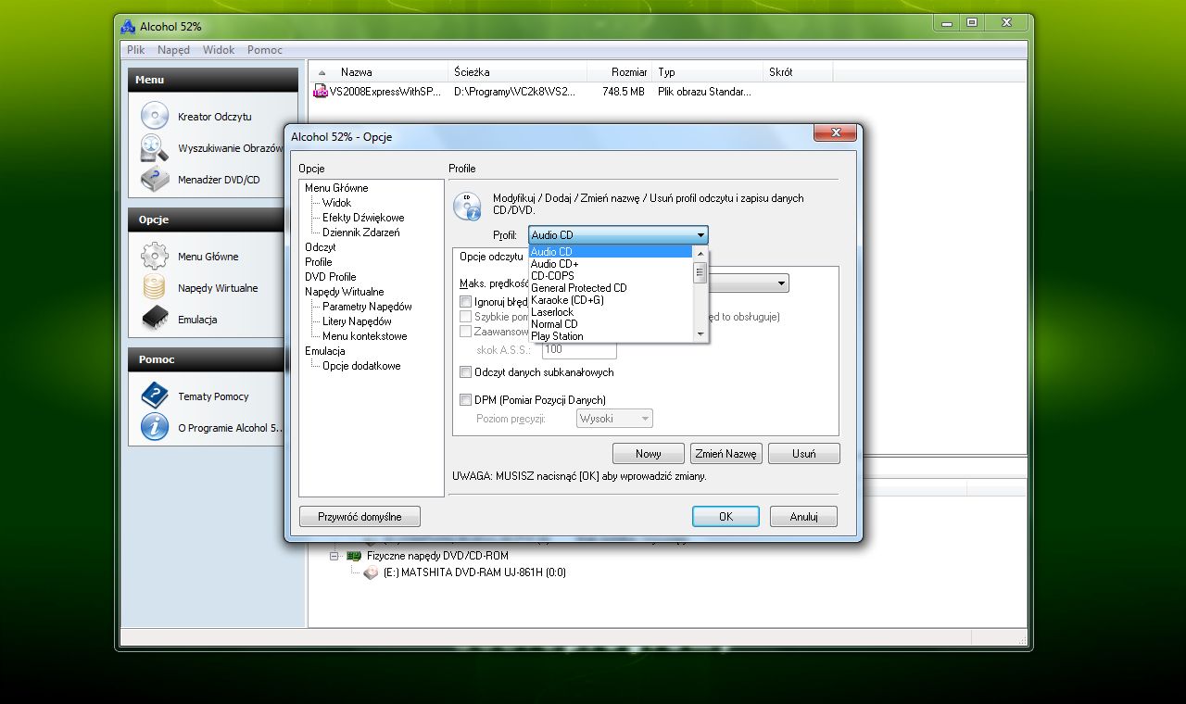Select Opcje dodatkowe tree item

[361, 366]
